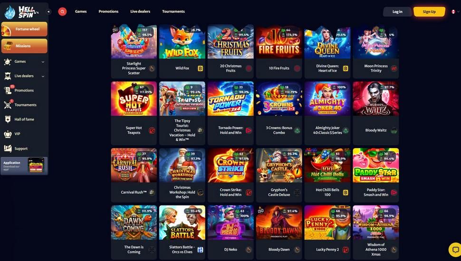Image resolution: width=461 pixels, height=261 pixels.
Task: Open the country flag language dropdown
Action: [x=455, y=12]
